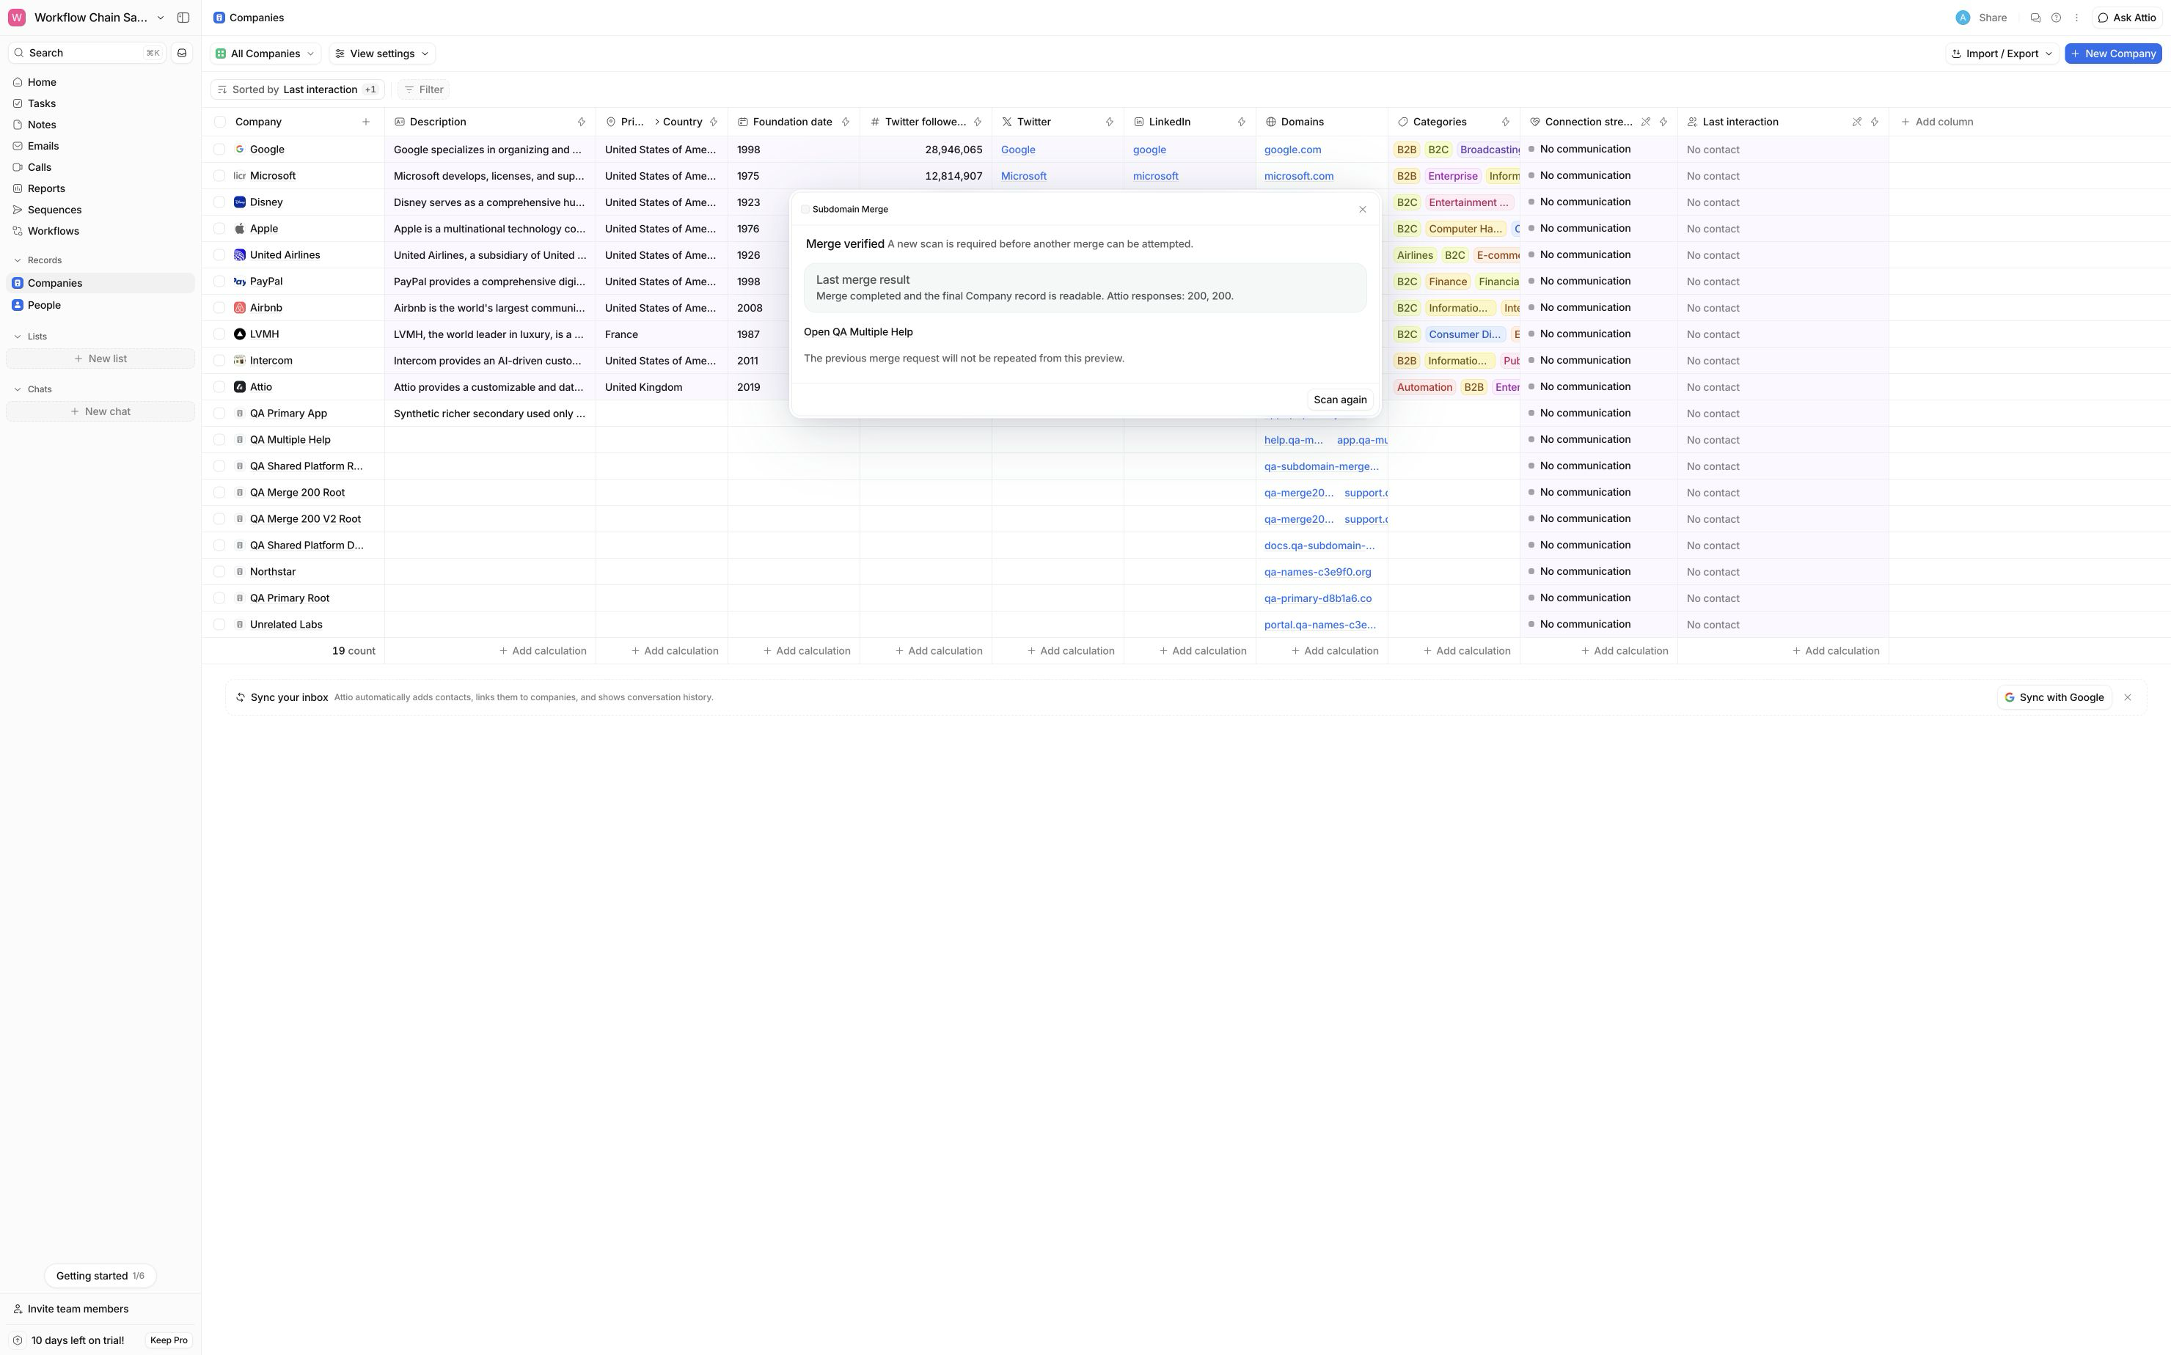The image size is (2171, 1355).
Task: Click the Google logo in first row
Action: pos(239,150)
